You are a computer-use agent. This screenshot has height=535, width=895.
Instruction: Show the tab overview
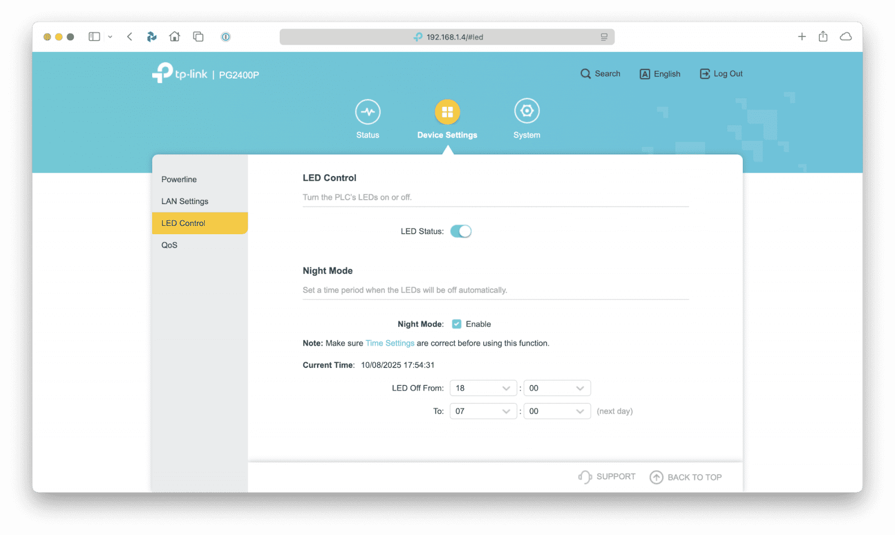[199, 37]
